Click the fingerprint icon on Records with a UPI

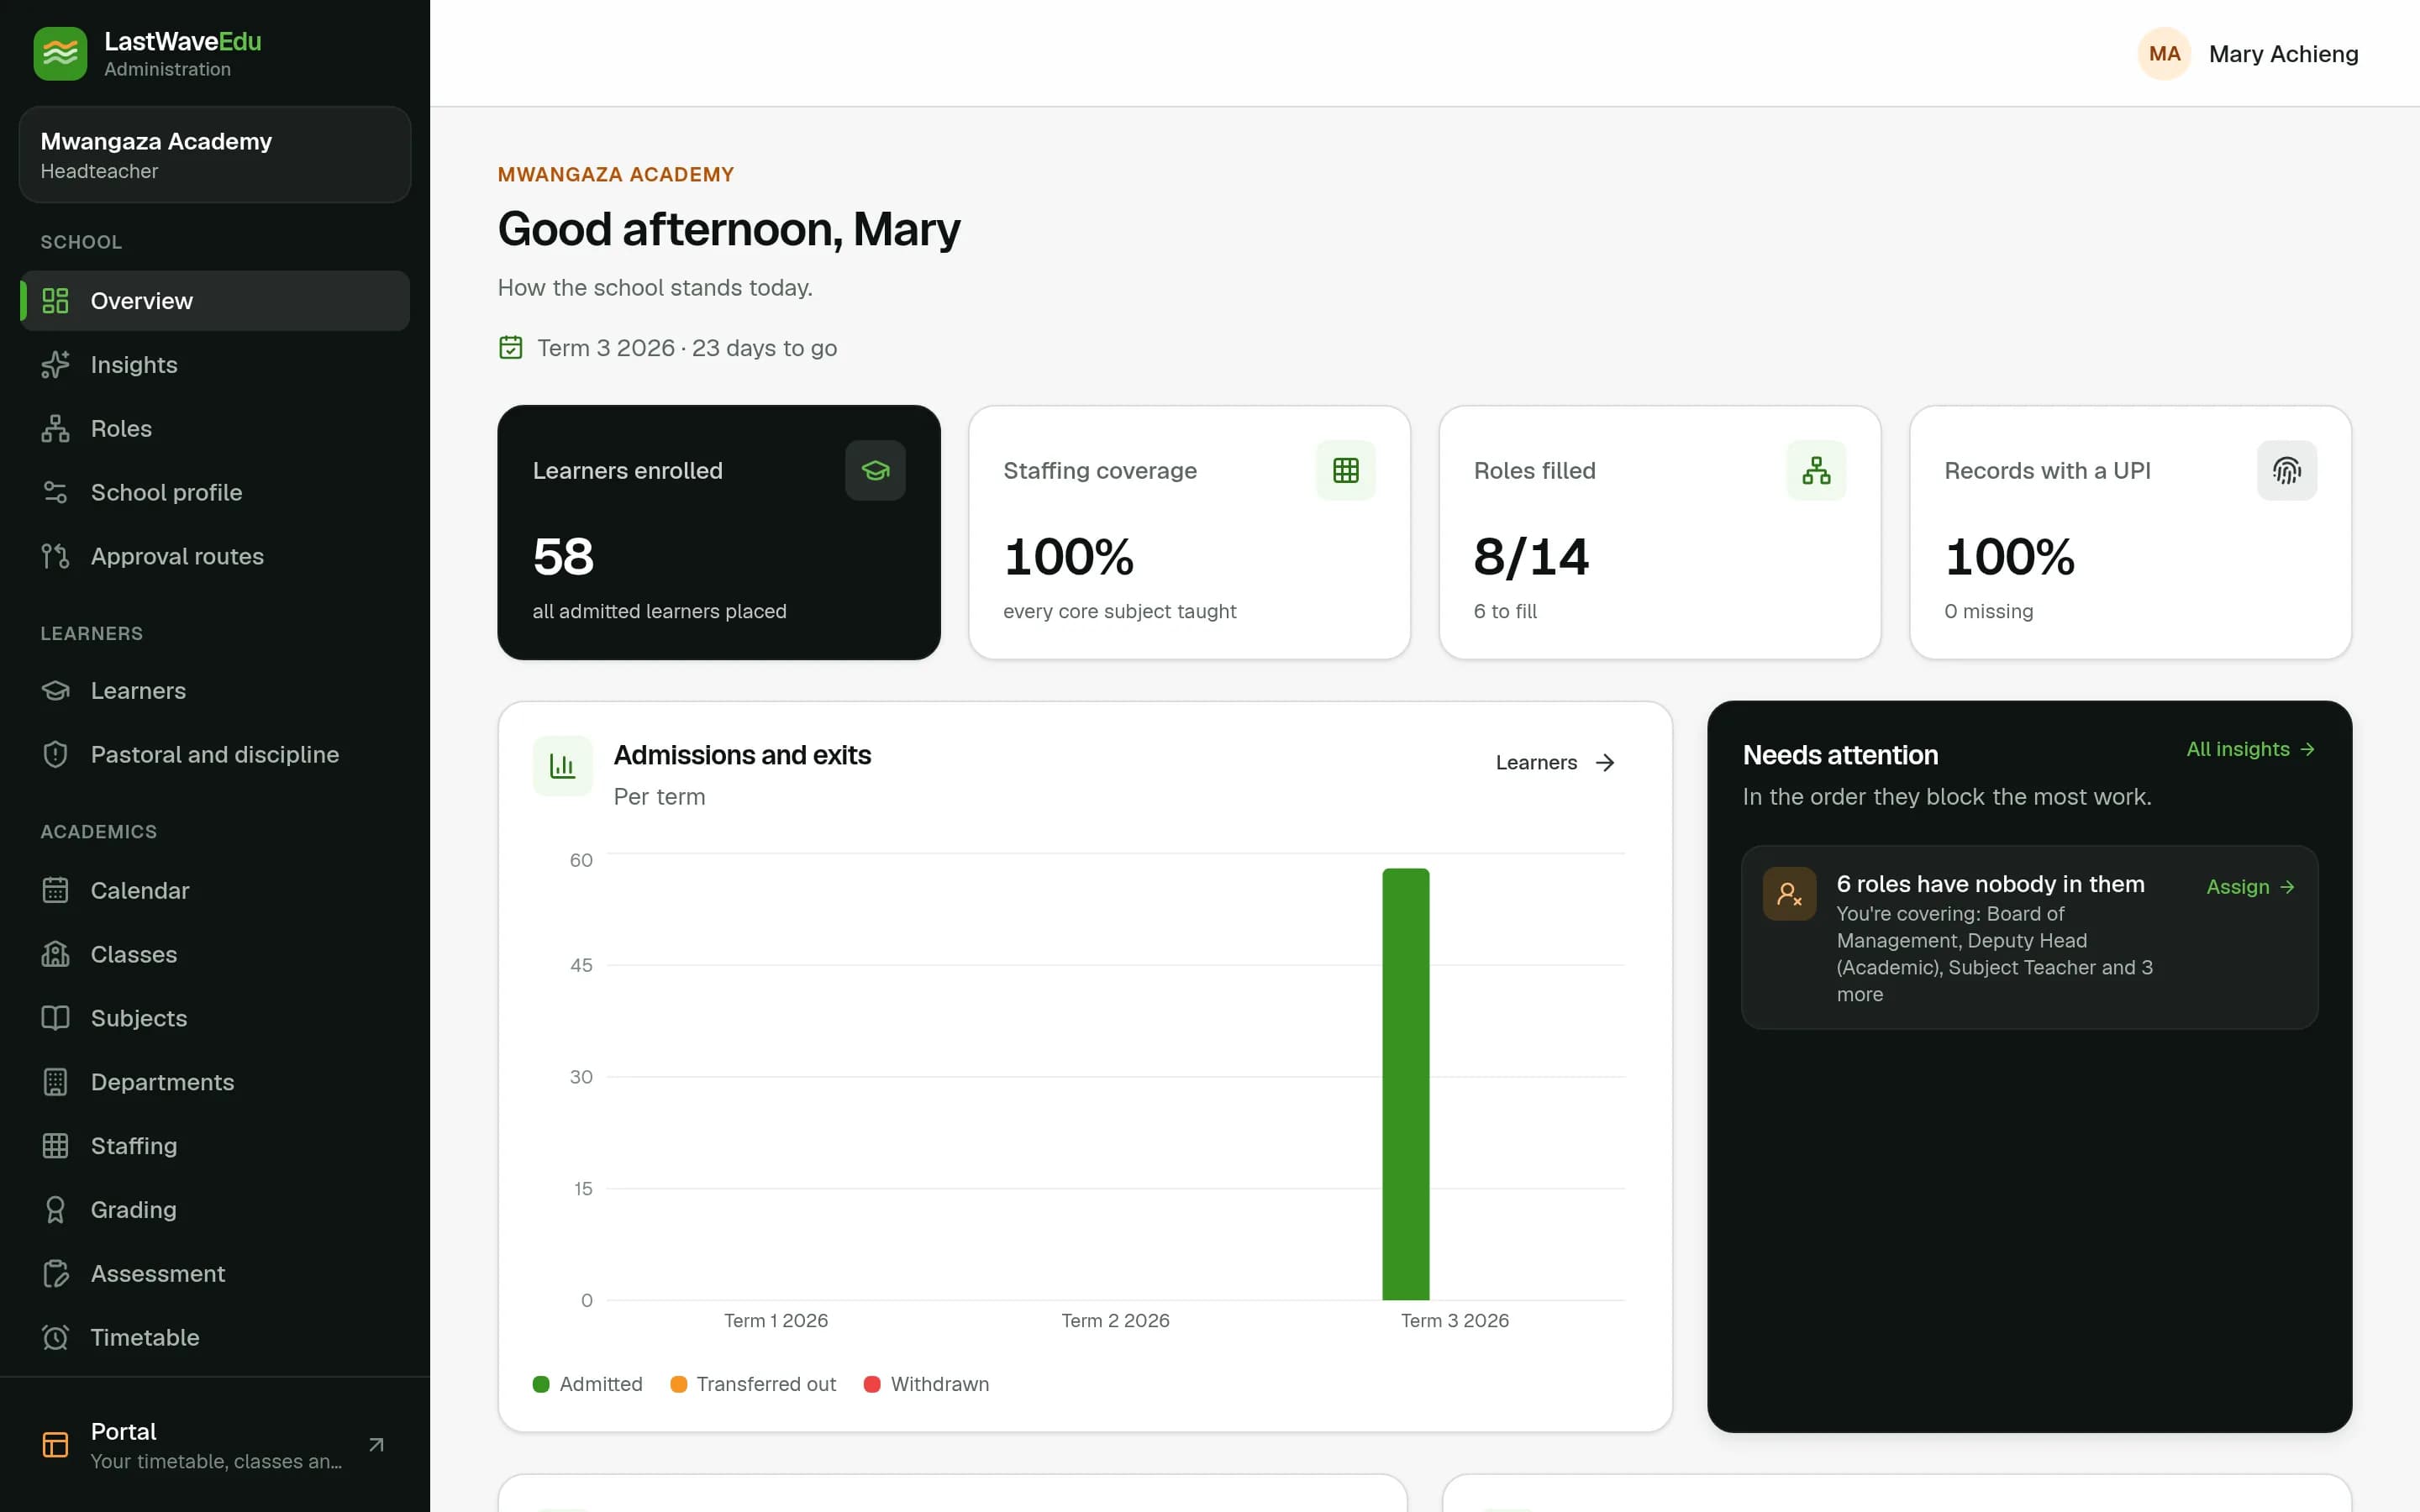pos(2287,470)
